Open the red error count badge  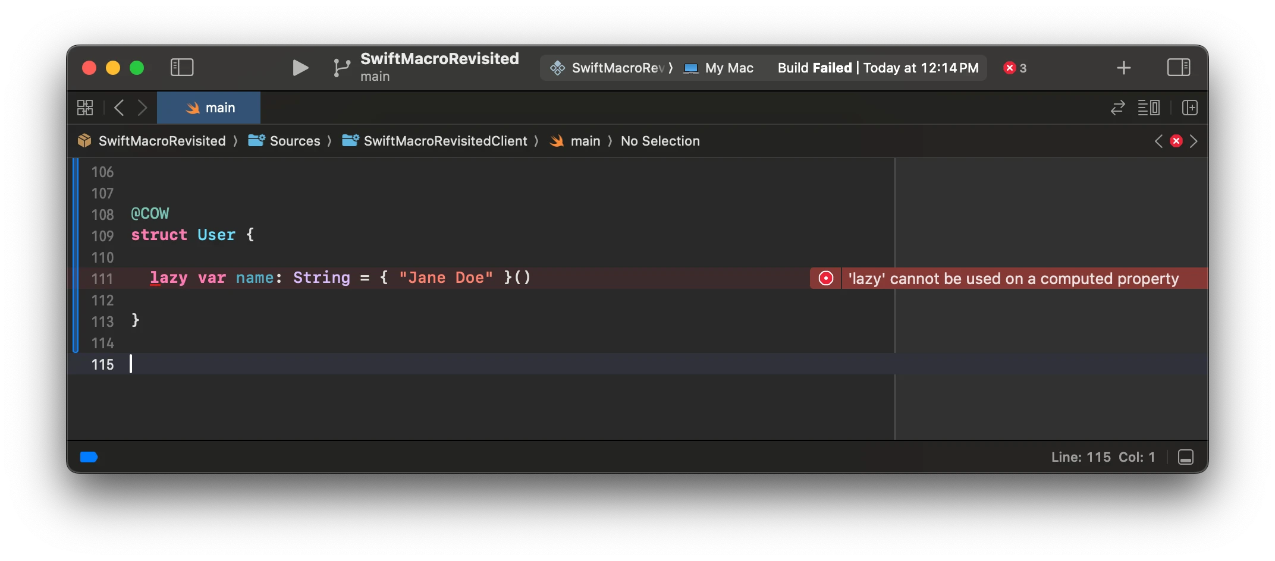(x=1015, y=68)
